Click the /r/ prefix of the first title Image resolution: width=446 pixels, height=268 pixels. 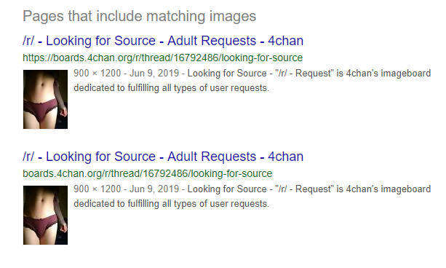28,41
